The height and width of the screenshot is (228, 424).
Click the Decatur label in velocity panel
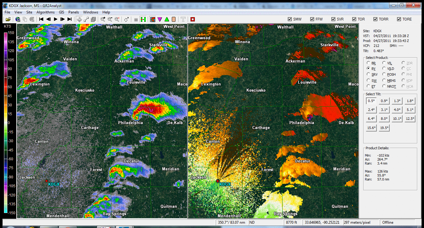coord(303,161)
